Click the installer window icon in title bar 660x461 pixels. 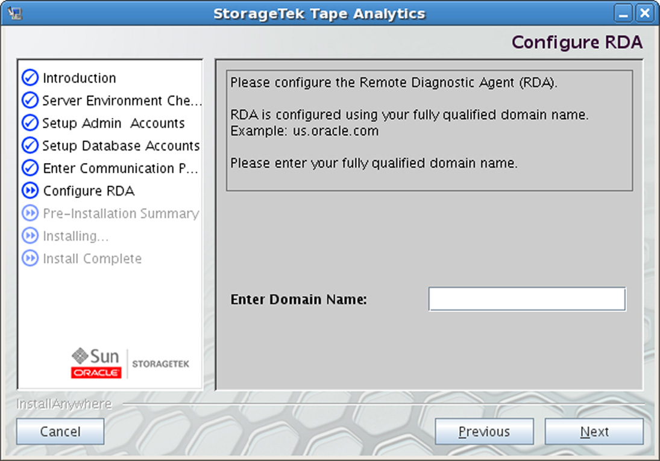click(x=15, y=13)
